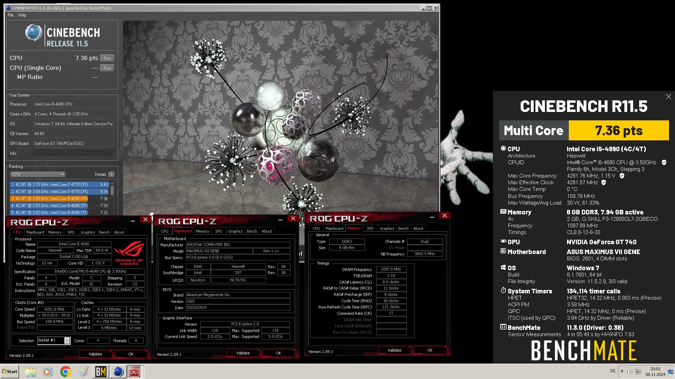Open Ranking Details arrow button

[111, 174]
